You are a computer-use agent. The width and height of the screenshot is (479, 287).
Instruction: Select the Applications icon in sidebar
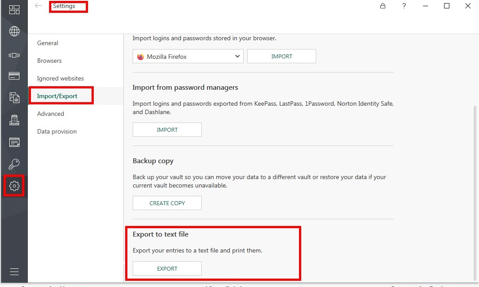pos(14,55)
